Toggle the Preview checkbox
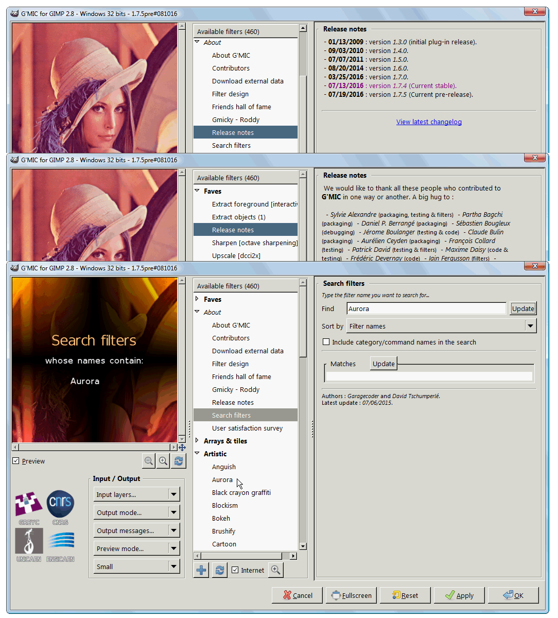This screenshot has width=558, height=618. click(16, 461)
